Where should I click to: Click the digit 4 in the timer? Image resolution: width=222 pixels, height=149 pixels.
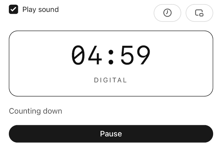coord(95,56)
